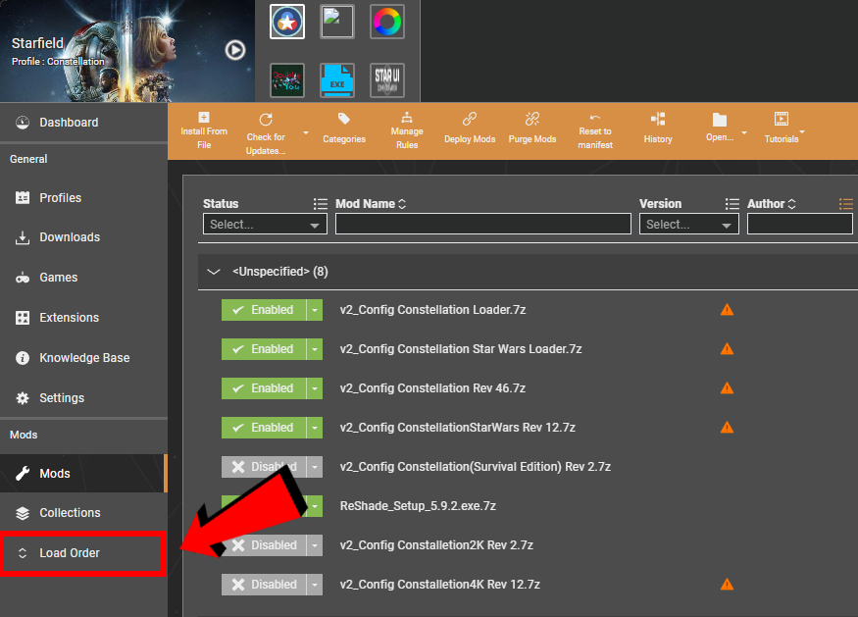Open status dropdown for Survival Edition Rev 2.7z
This screenshot has height=617, width=858.
click(x=315, y=467)
